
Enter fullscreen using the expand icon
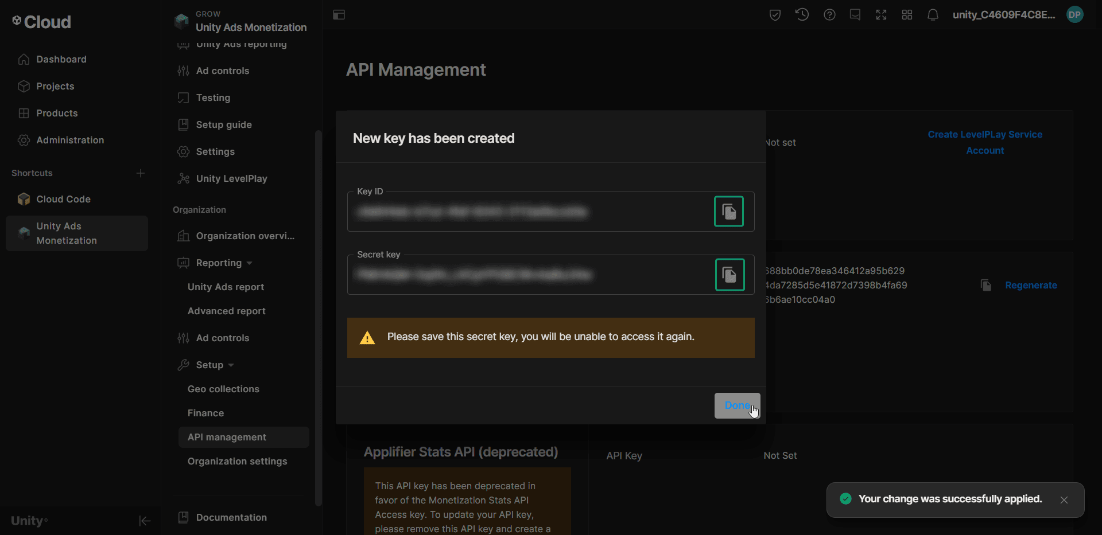881,15
